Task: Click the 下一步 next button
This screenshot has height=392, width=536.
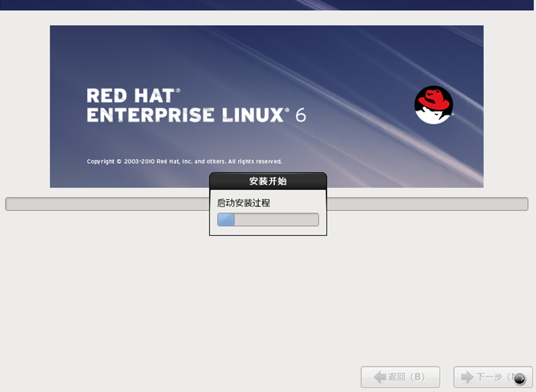Action: (x=493, y=377)
